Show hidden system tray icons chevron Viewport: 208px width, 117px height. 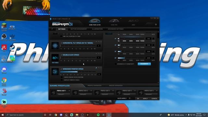click(x=186, y=115)
